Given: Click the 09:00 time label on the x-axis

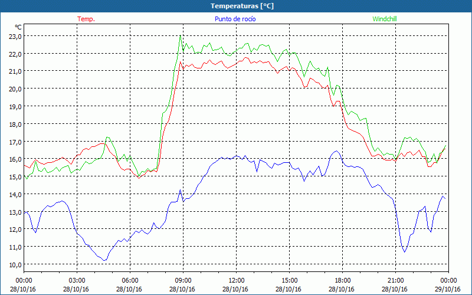Looking at the screenshot, I should click(183, 280).
